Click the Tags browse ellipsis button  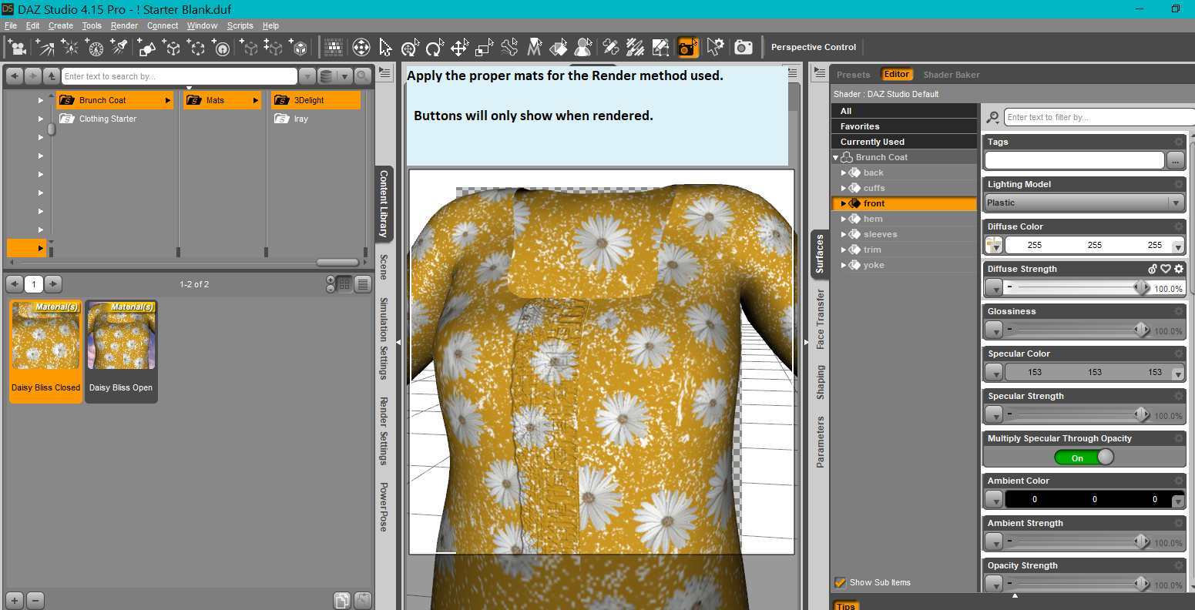pos(1176,160)
